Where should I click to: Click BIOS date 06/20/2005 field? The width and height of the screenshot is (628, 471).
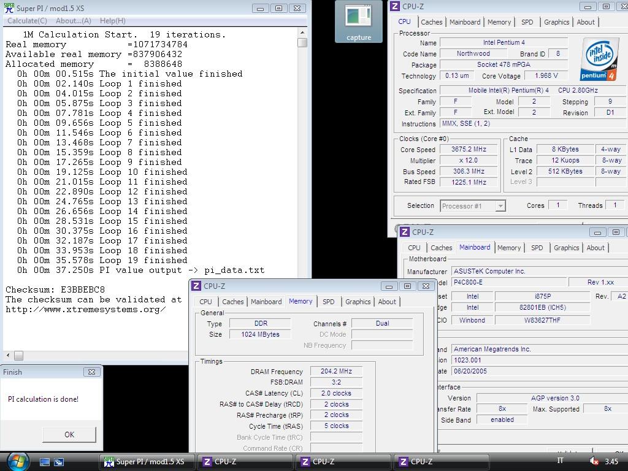coord(540,371)
